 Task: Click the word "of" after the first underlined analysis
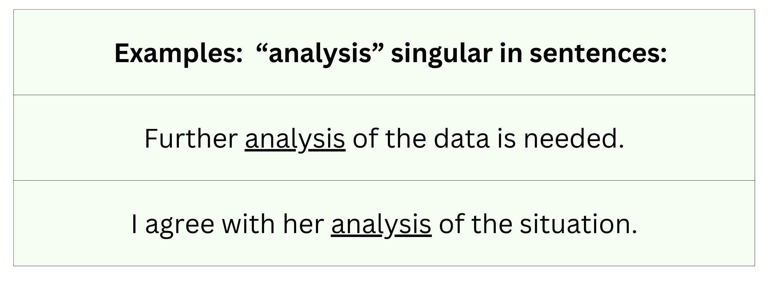pos(365,139)
